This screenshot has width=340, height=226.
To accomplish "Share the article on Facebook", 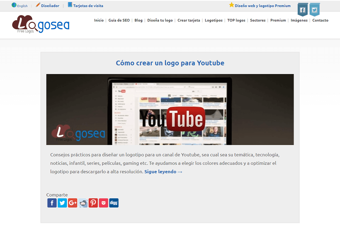I will pos(52,203).
